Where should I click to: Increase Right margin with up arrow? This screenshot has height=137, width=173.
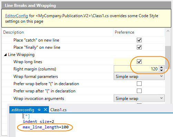point(162,68)
